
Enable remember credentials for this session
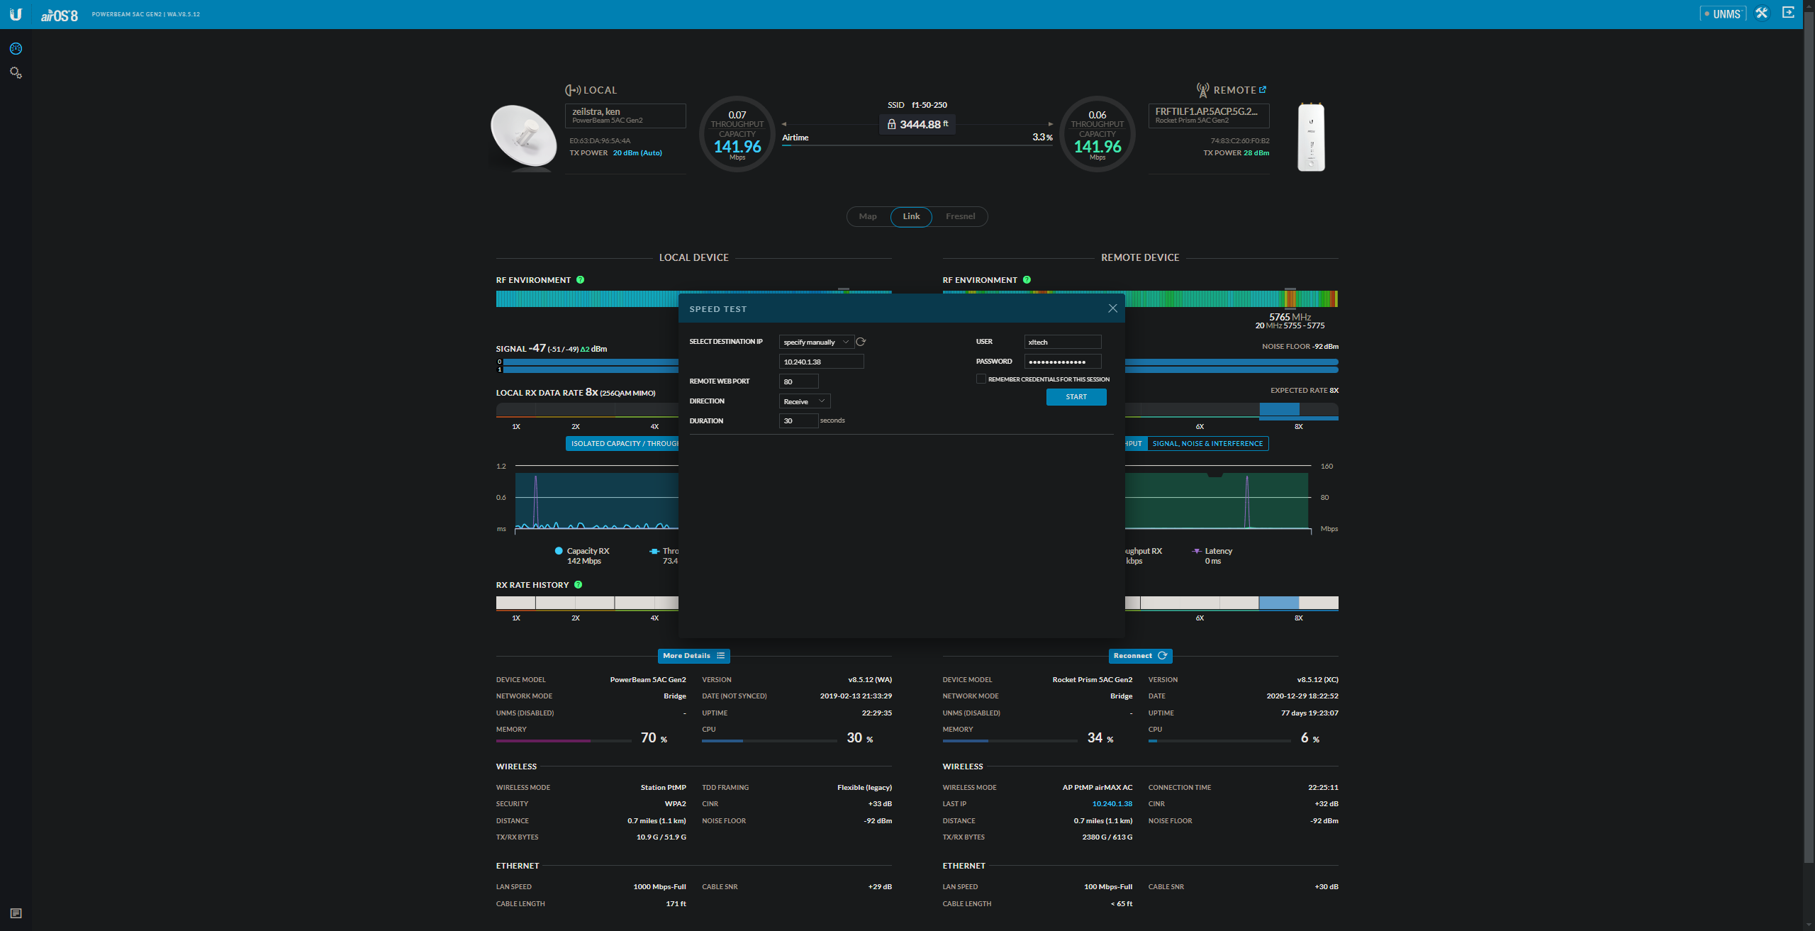(x=981, y=379)
